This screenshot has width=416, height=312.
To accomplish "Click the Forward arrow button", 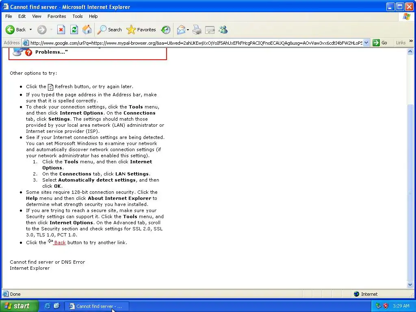I will (x=42, y=30).
